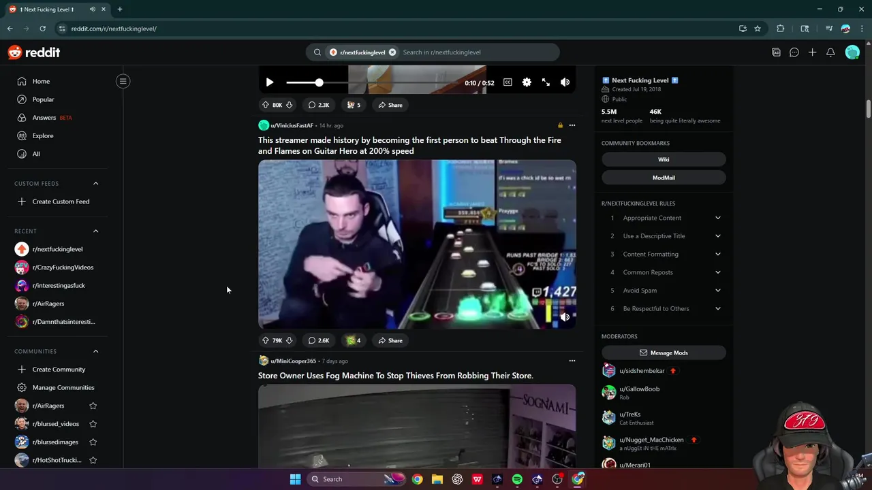The width and height of the screenshot is (872, 490).
Task: Bookmark page with Chrome star icon
Action: [758, 29]
